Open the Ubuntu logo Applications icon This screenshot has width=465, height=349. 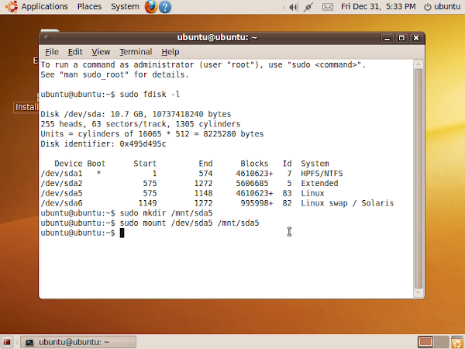[12, 6]
